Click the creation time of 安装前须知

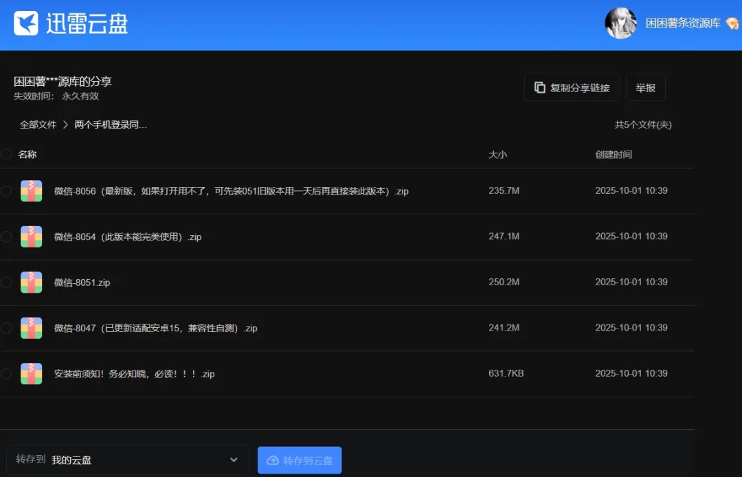coord(631,373)
